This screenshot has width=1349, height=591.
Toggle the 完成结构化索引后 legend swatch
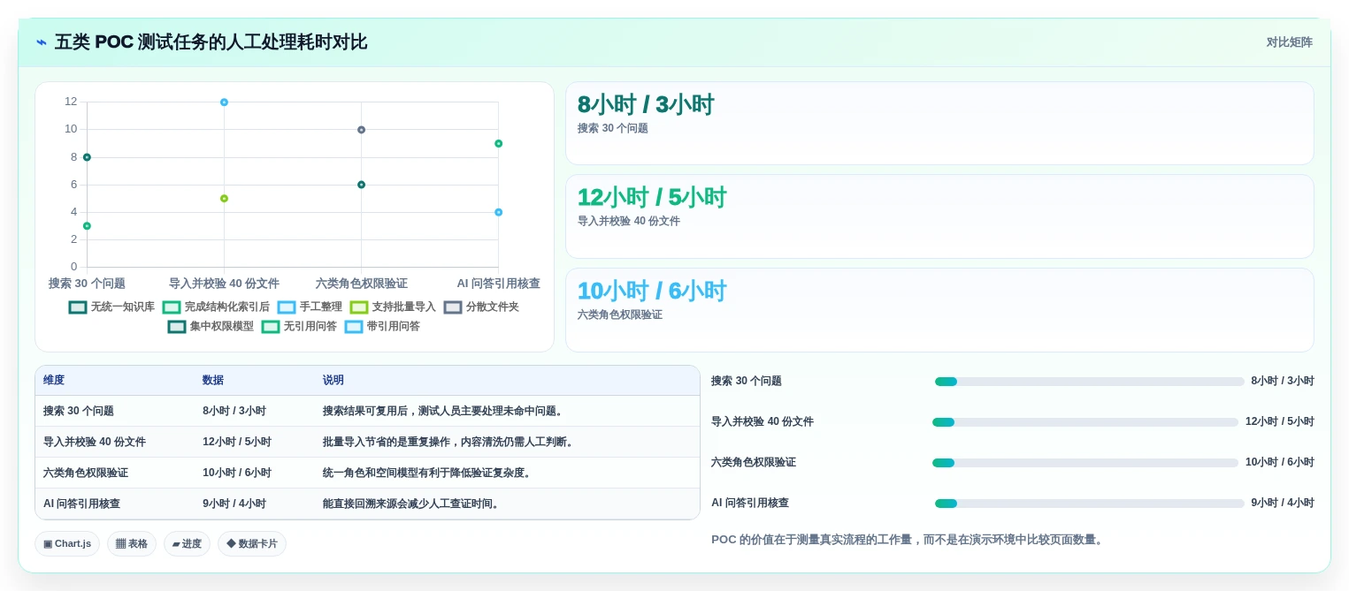click(x=172, y=307)
